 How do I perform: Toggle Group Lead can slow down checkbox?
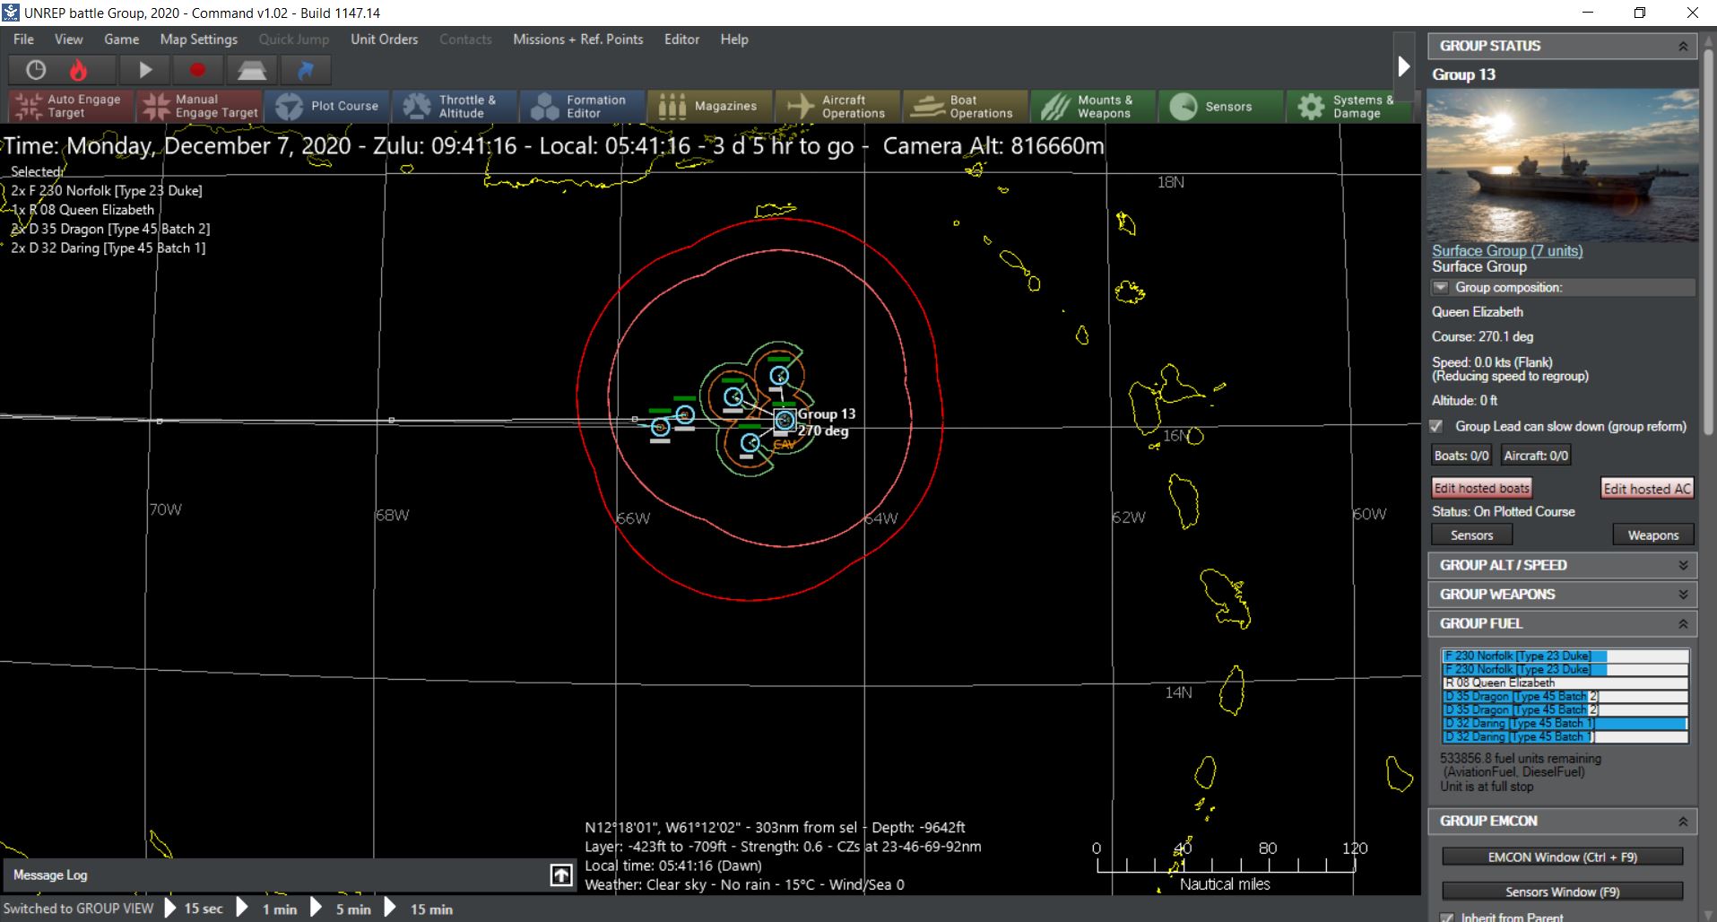pyautogui.click(x=1436, y=426)
